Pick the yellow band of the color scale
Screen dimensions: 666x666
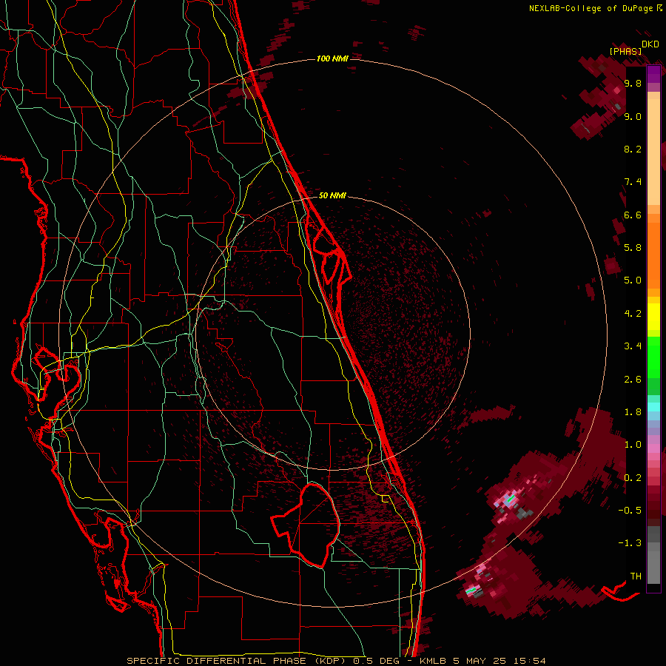point(653,317)
